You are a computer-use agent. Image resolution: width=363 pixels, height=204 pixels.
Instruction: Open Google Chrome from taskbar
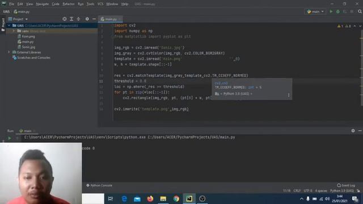pos(176,199)
